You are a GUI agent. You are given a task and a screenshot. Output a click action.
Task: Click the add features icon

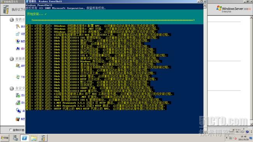18,103
